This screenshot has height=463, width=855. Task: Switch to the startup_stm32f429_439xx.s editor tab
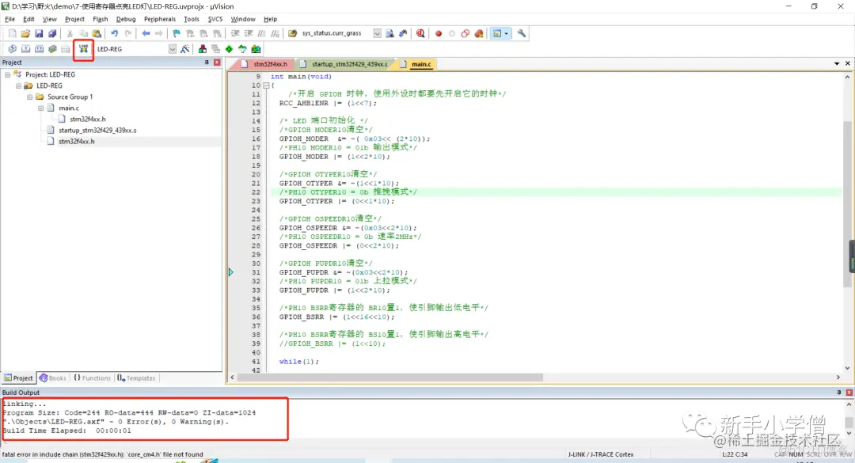click(x=344, y=64)
